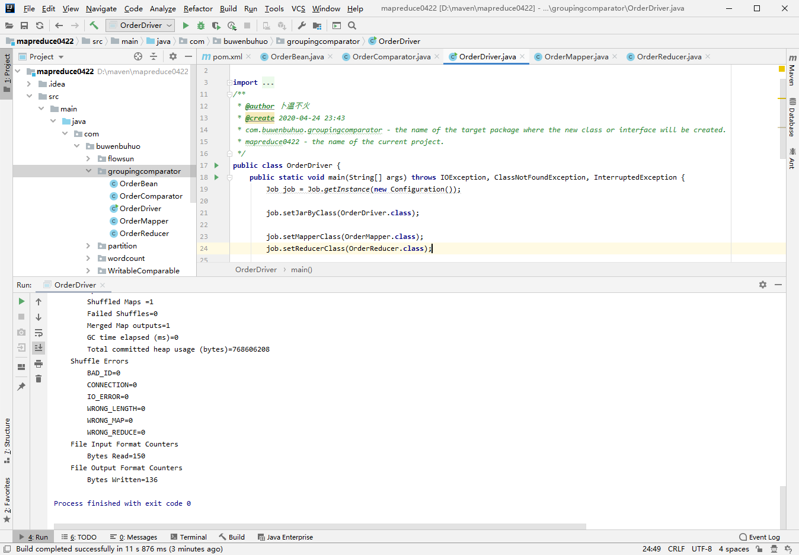
Task: Open the 6: TODO tool window
Action: [x=79, y=537]
